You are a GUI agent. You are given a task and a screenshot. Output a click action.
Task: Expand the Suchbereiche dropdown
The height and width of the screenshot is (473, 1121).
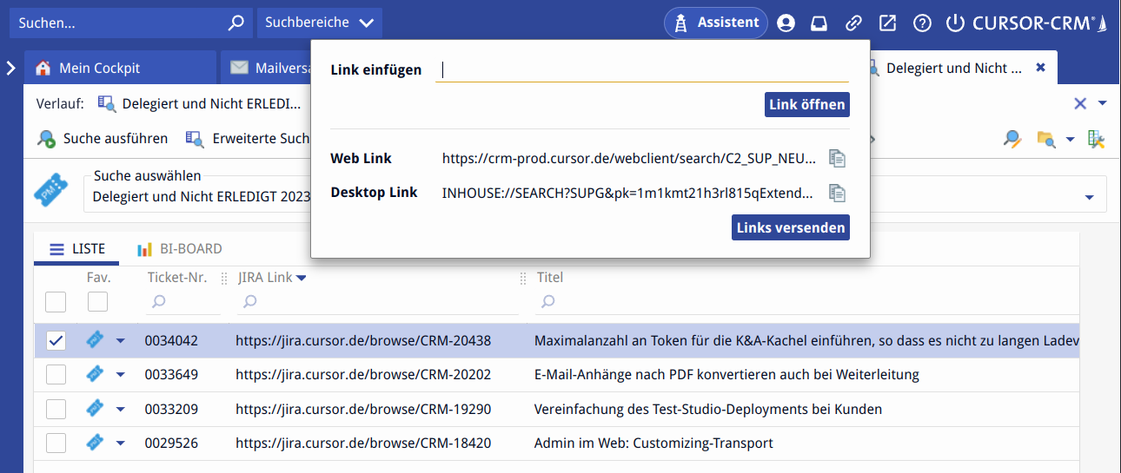pos(319,23)
